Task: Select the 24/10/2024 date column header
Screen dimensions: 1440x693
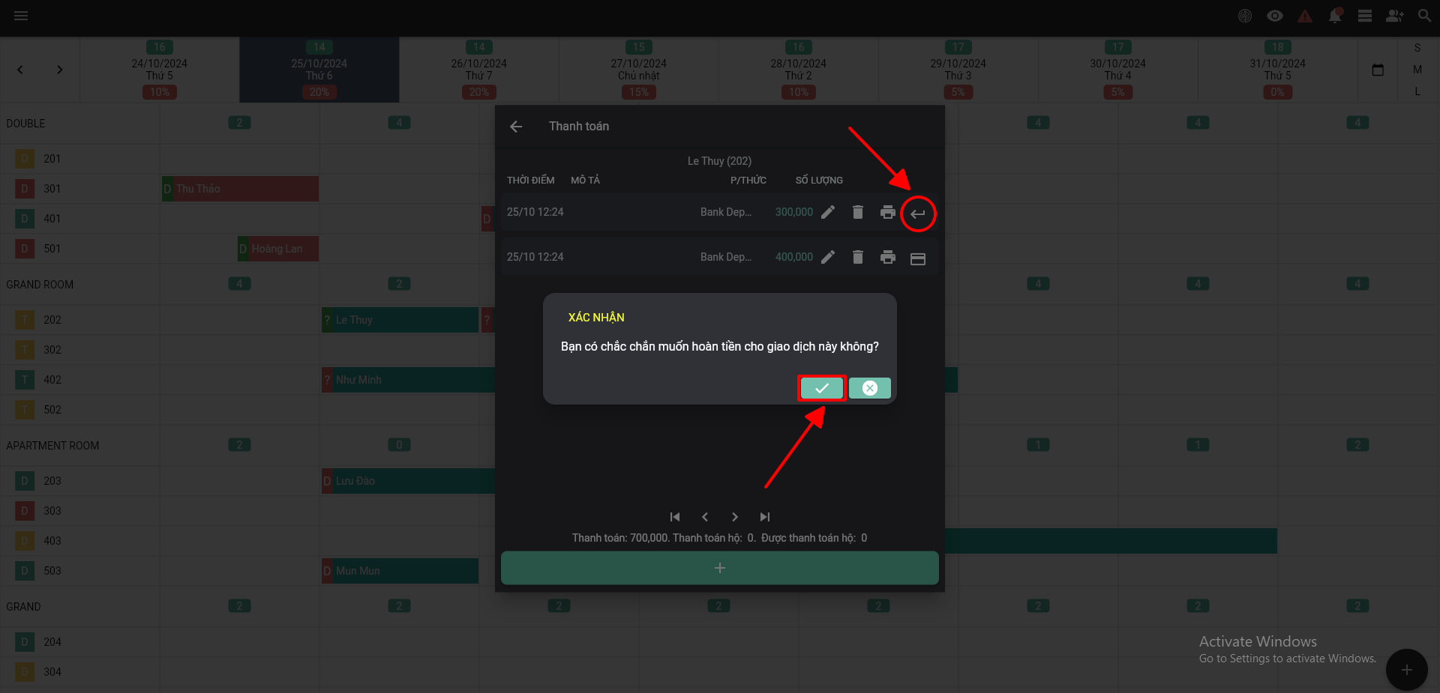Action: pos(160,70)
